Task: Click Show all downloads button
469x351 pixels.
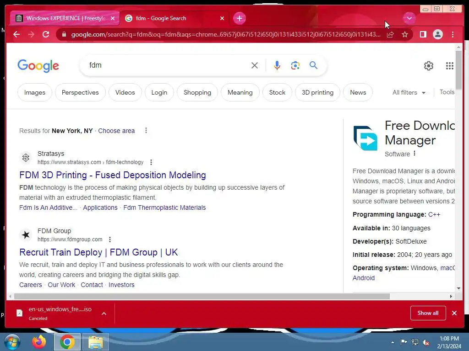Action: pyautogui.click(x=428, y=313)
